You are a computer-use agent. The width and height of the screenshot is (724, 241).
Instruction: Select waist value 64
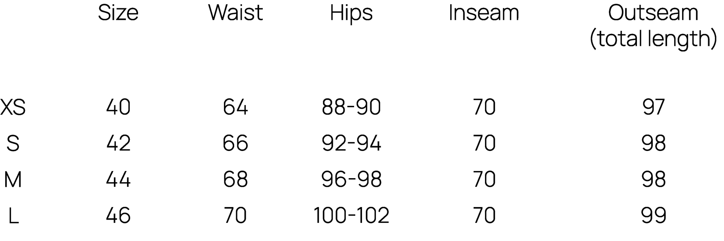[x=235, y=107]
